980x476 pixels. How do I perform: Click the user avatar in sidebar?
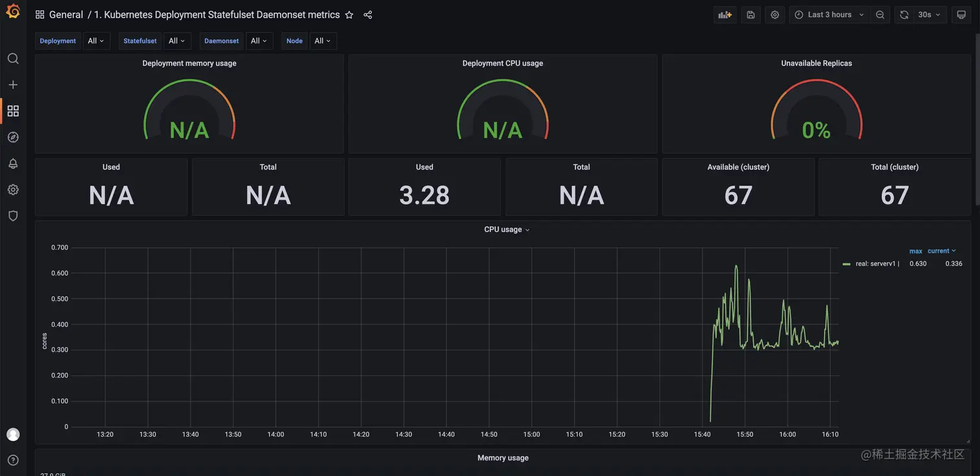point(13,435)
